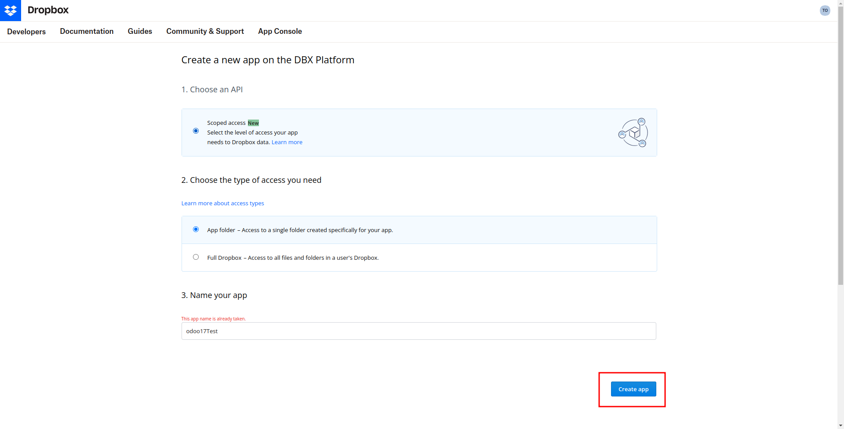The image size is (844, 429).
Task: Open Community & Support in navigation
Action: coord(205,31)
